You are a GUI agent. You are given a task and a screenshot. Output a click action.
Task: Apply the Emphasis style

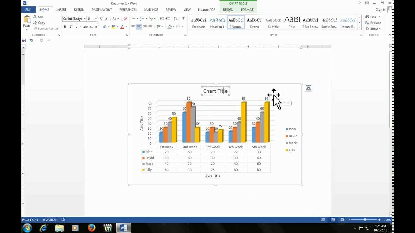point(198,23)
